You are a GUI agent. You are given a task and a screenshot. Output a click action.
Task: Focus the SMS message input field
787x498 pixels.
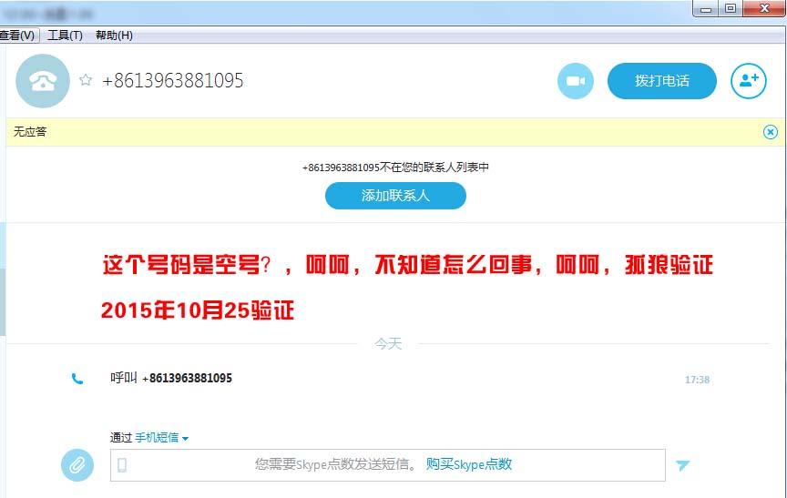click(x=388, y=465)
